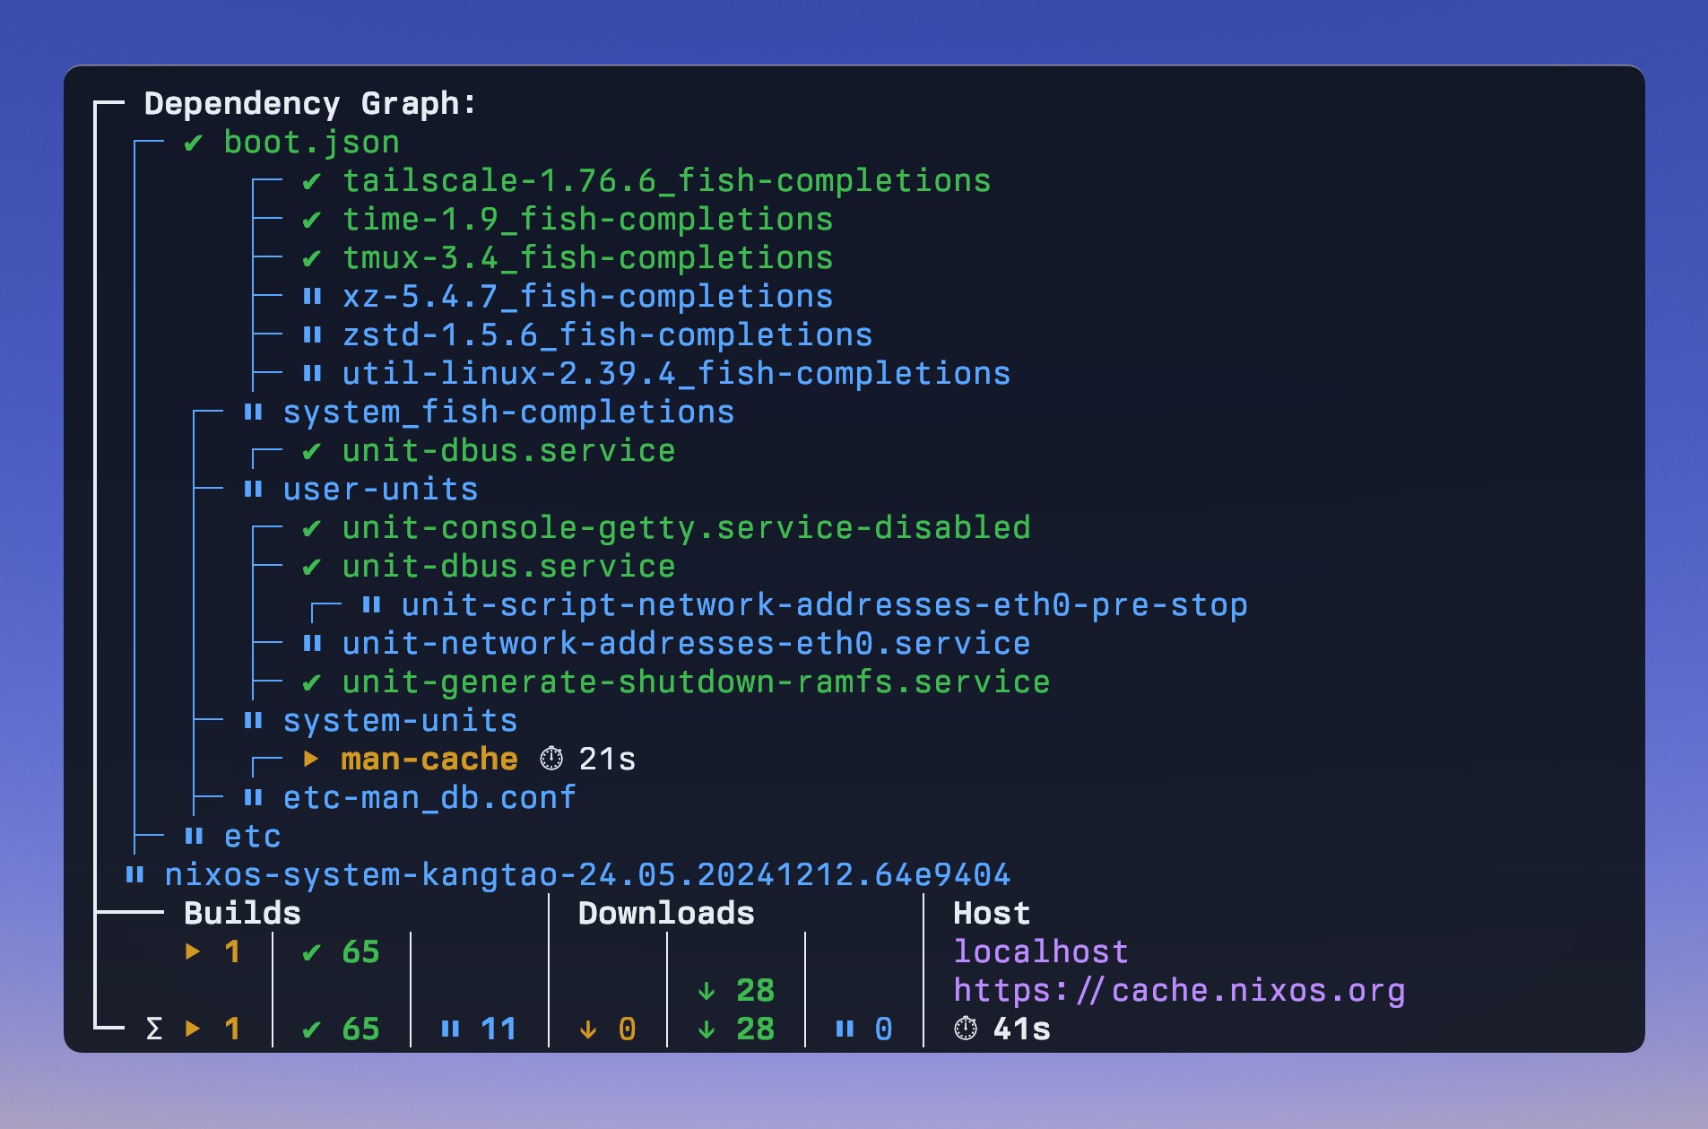Select the user-units tree node
Viewport: 1708px width, 1129px height.
click(x=380, y=490)
